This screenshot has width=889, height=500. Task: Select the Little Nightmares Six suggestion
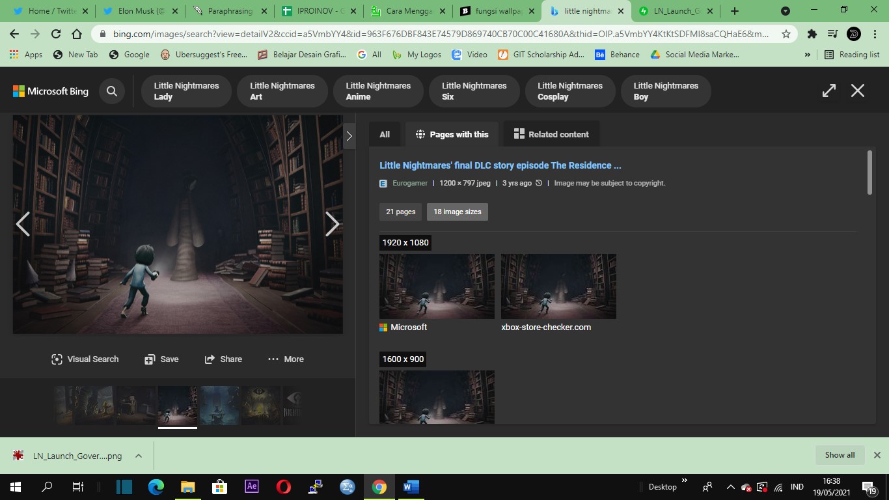click(474, 91)
